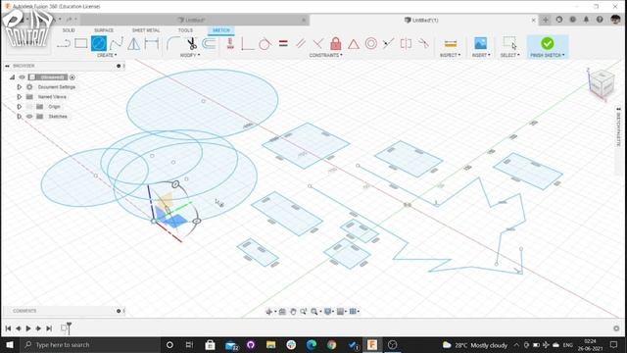Open the notifications bell
The width and height of the screenshot is (627, 353).
click(x=586, y=20)
